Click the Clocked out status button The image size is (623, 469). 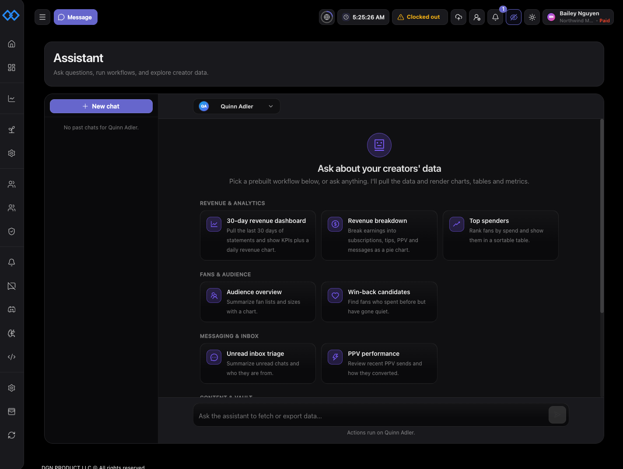[420, 17]
